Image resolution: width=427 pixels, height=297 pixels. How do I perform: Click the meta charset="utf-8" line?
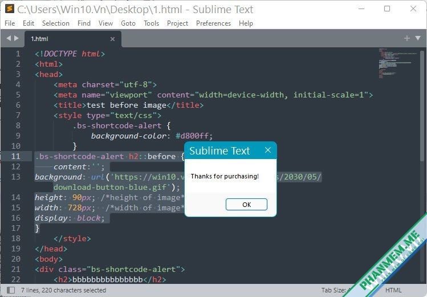click(105, 85)
